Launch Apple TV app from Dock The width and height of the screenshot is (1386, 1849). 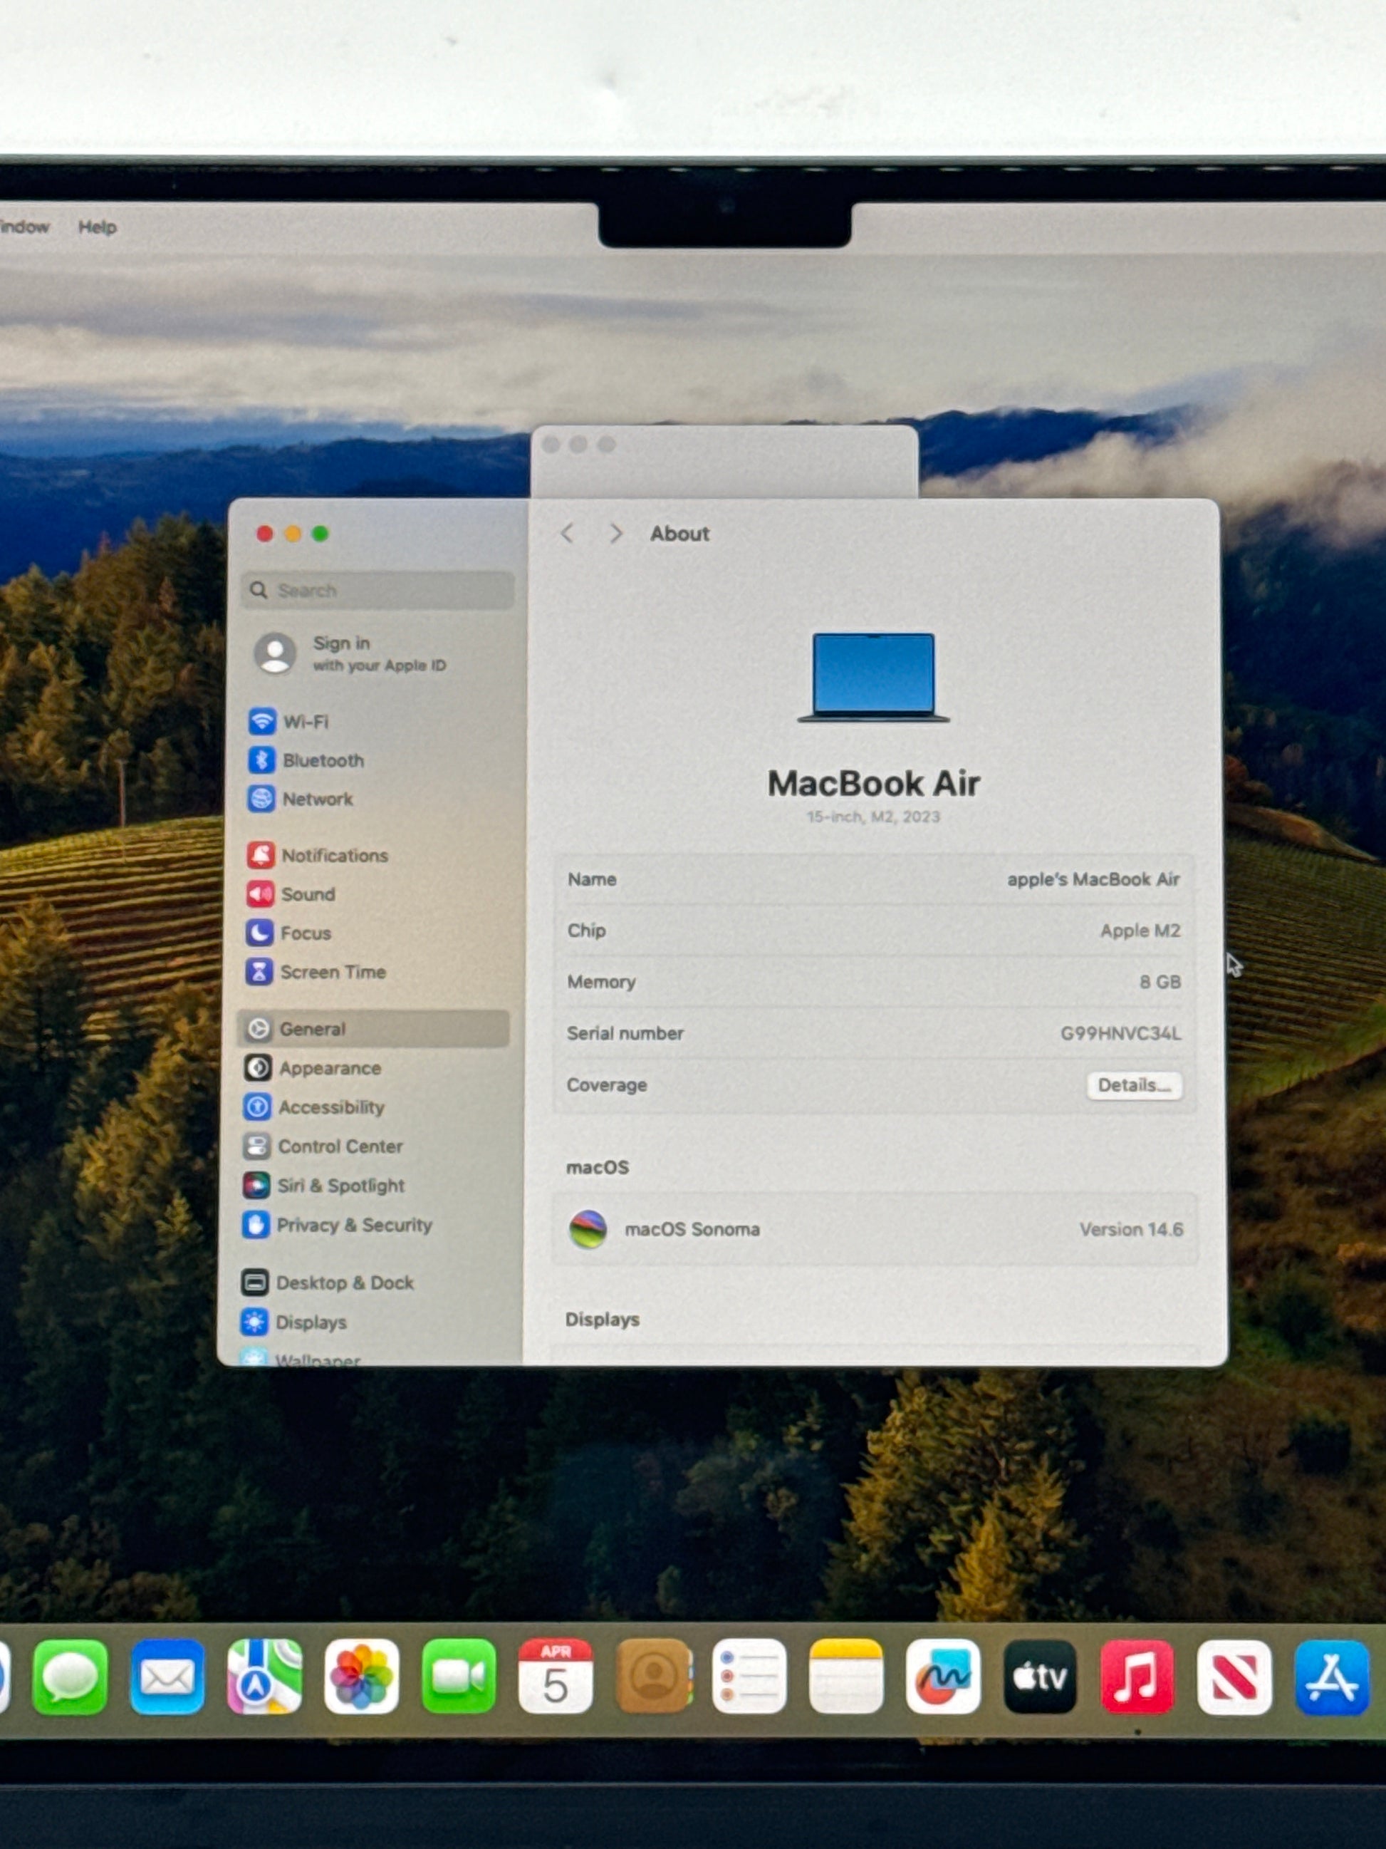(1039, 1678)
